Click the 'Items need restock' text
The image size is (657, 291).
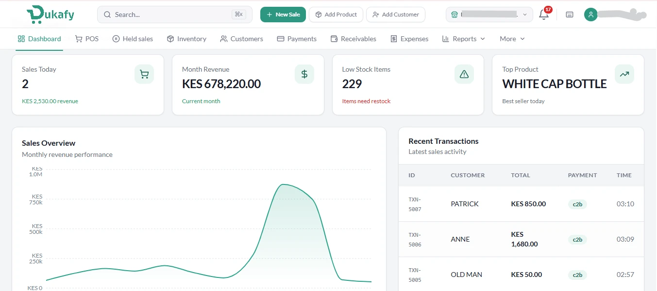[x=366, y=101]
